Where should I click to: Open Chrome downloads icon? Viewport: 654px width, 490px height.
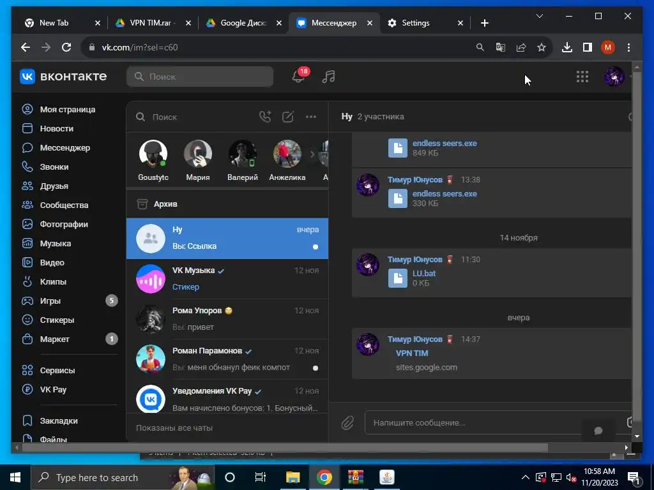pos(567,47)
